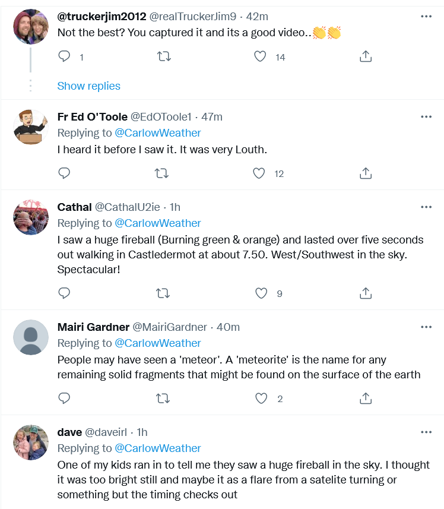444x509 pixels.
Task: View Fr Ed O'Toole's profile picture
Action: [x=31, y=127]
